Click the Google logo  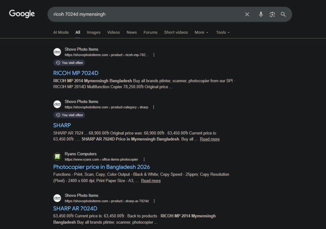point(22,14)
